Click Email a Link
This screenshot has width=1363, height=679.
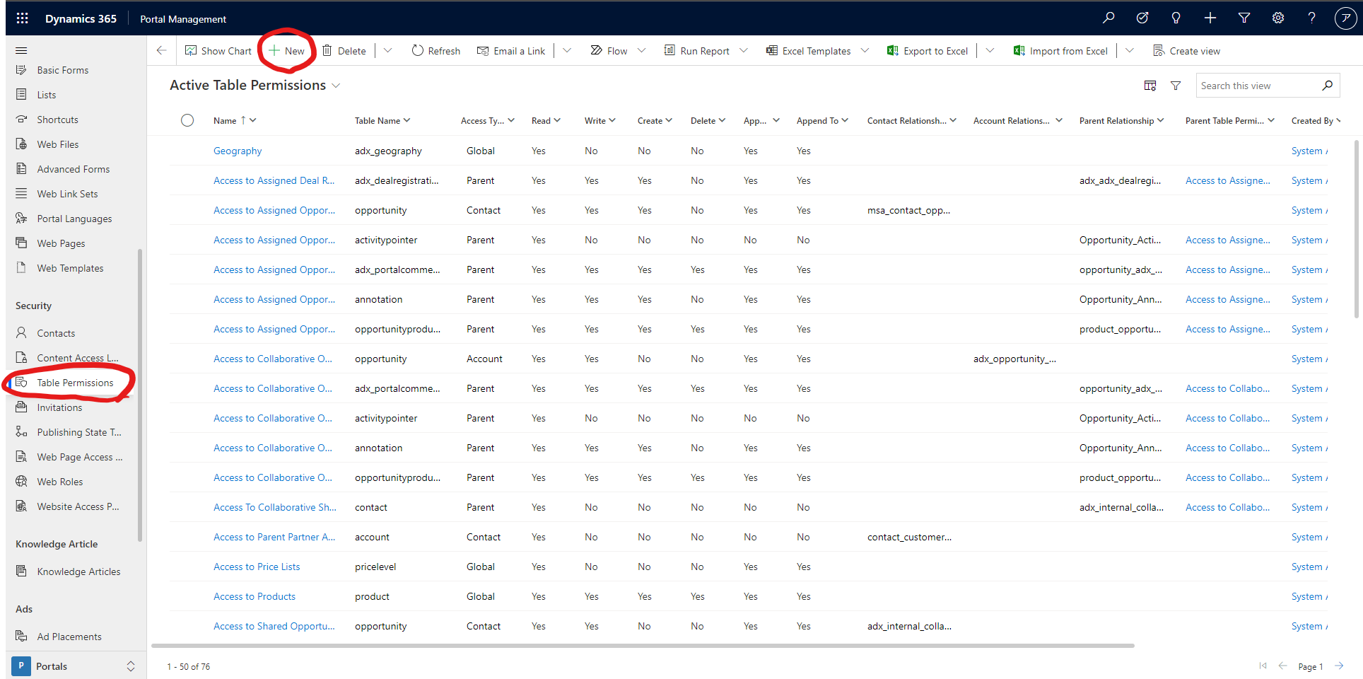[511, 51]
